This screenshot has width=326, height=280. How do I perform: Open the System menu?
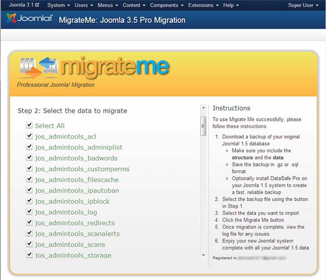click(58, 5)
